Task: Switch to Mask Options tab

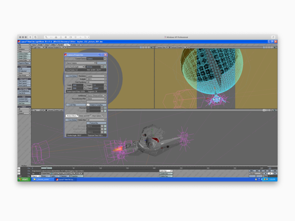Action: tap(97, 116)
